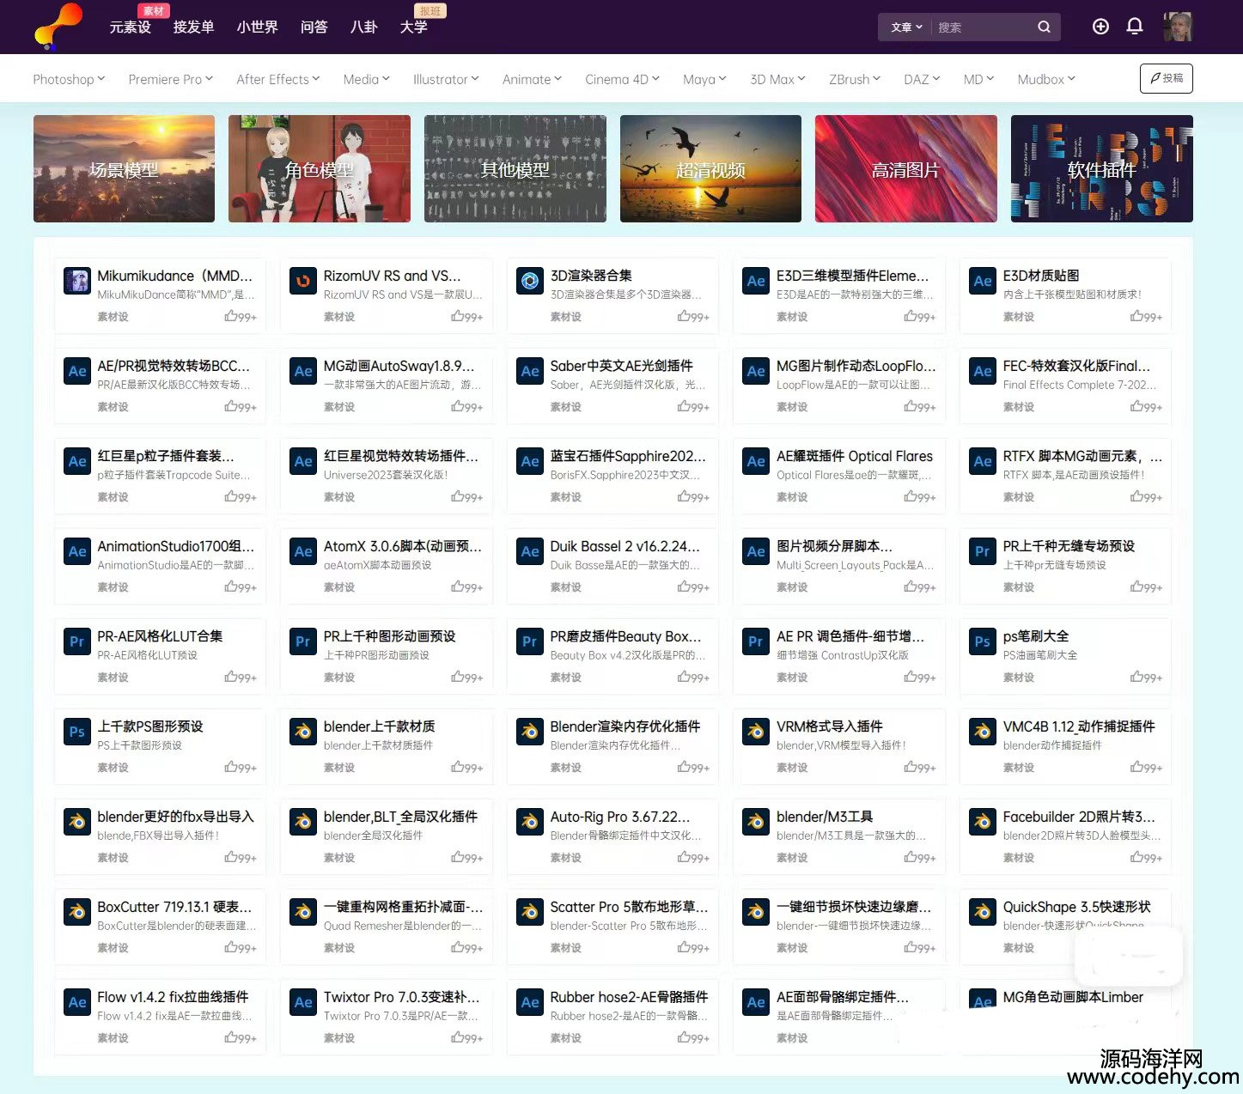
Task: Open the 角色模型 category banner
Action: click(x=320, y=168)
